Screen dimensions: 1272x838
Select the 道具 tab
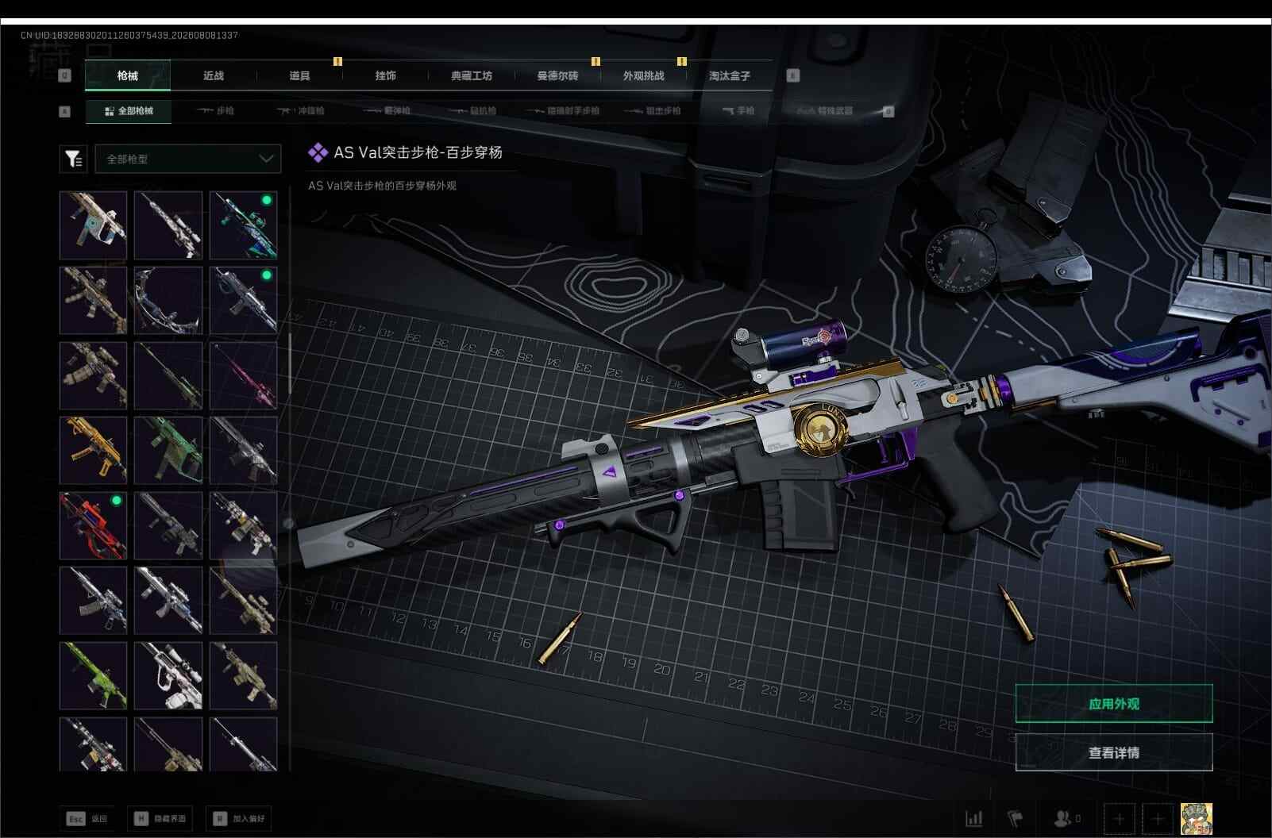[x=299, y=75]
